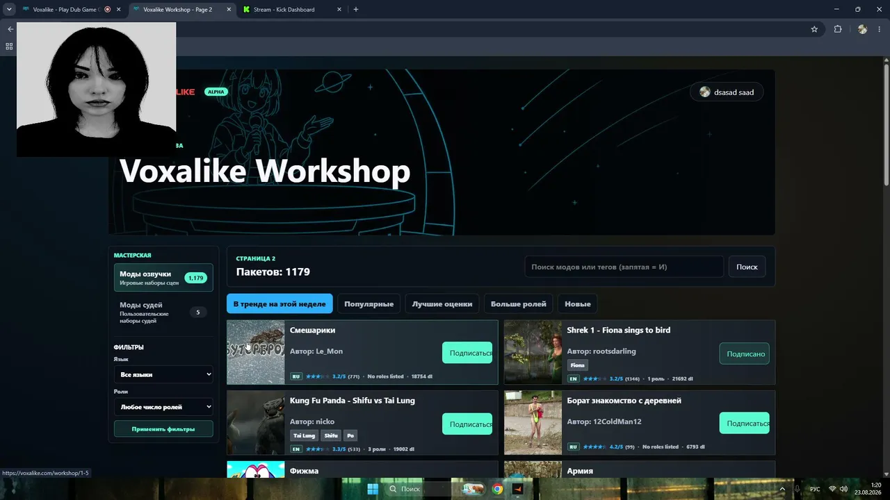Open the Смешарики pack thumbnail
890x500 pixels.
tap(256, 352)
